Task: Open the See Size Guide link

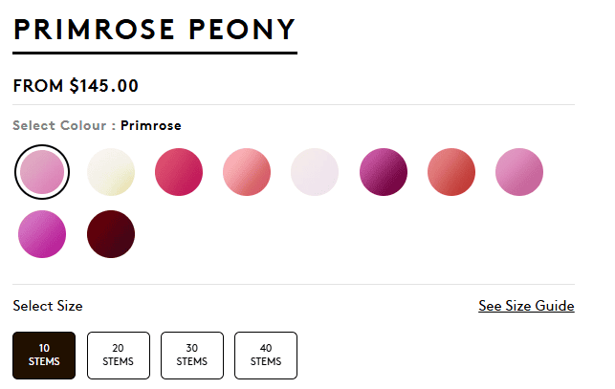Action: 526,306
